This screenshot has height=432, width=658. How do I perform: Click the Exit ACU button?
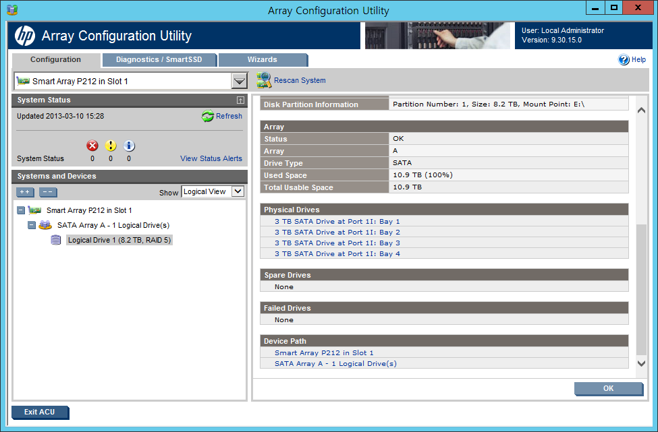(x=40, y=412)
